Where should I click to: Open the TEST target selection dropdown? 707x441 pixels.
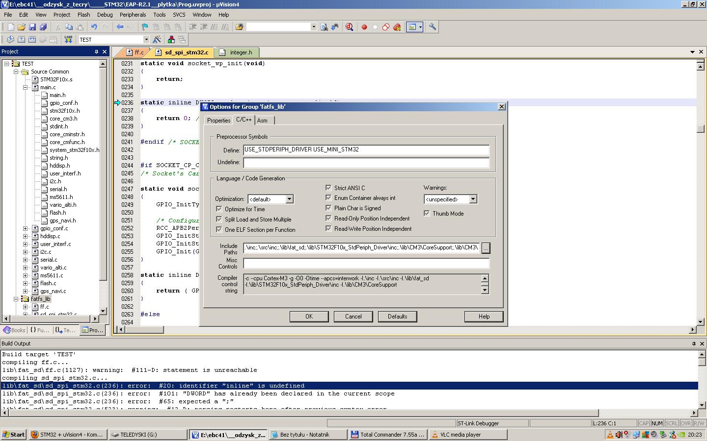(146, 39)
